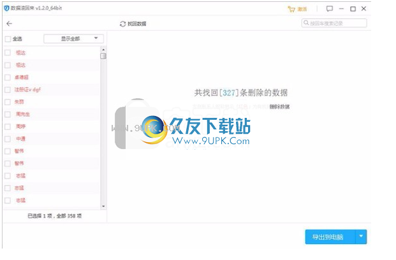The width and height of the screenshot is (396, 260).
Task: Tick the 全选 select-all checkbox
Action: (8, 39)
